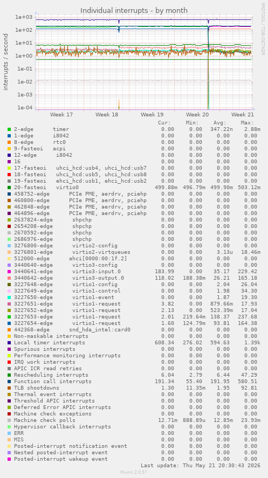The image size is (268, 478).
Task: Click the RRDTOOL / TOBI OETIKER watermark
Action: point(263,29)
